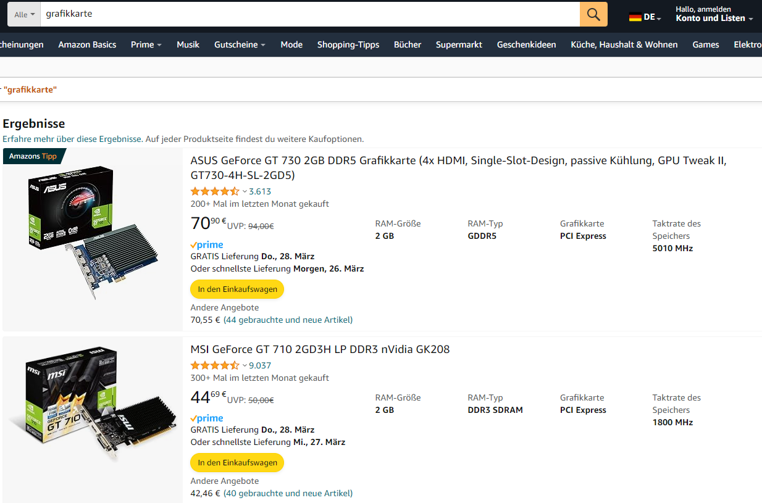This screenshot has width=762, height=503.
Task: Select the 'DDR3 SDRAM' RAM type value
Action: [x=495, y=410]
